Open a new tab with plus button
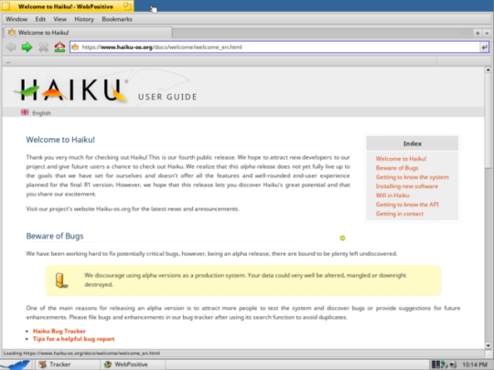This screenshot has width=494, height=370. [x=478, y=33]
